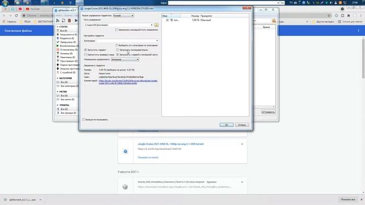This screenshot has height=205, width=365.
Task: Select the Resumed status filter
Action: [67, 46]
